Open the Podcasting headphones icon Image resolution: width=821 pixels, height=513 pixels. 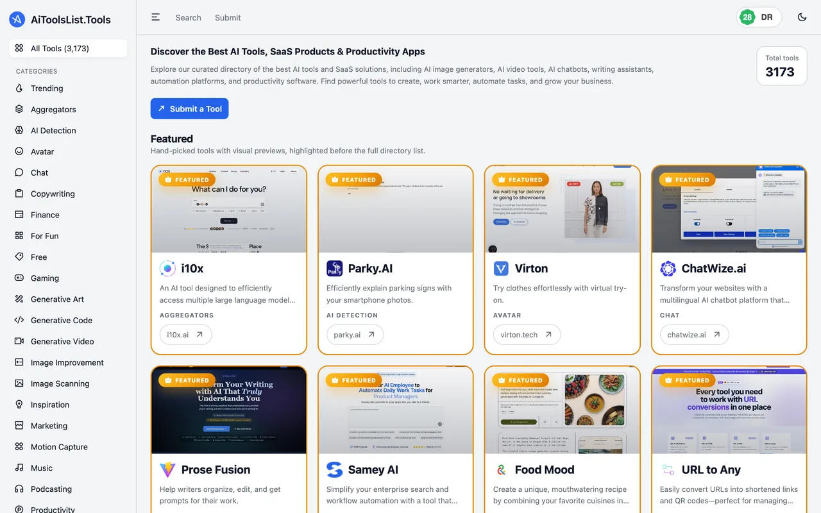pyautogui.click(x=19, y=489)
